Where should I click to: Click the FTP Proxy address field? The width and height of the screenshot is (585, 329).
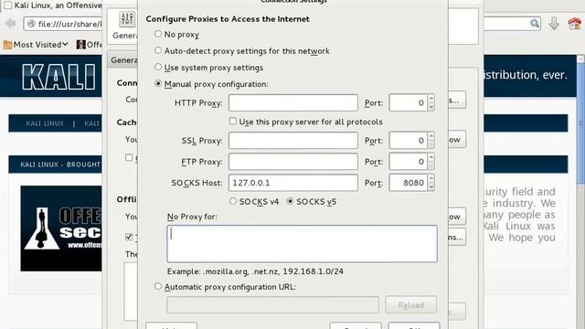293,162
